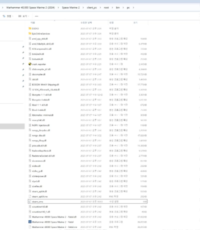The height and width of the screenshot is (230, 200).
Task: Select the sl.interposer.dll file icon
Action: pyautogui.click(x=30, y=176)
